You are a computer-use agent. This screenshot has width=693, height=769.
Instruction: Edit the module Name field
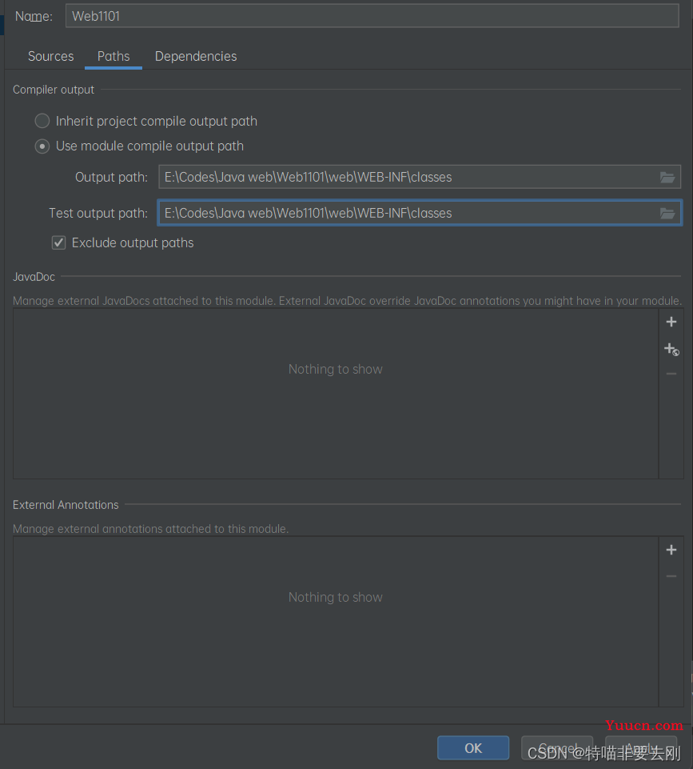[x=372, y=16]
